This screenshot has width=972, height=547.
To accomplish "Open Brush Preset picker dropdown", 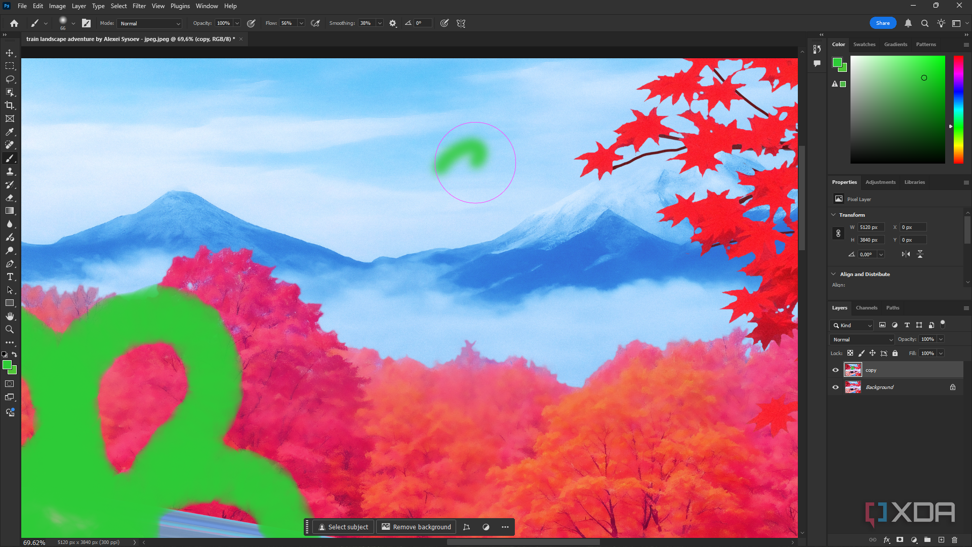I will pos(73,23).
